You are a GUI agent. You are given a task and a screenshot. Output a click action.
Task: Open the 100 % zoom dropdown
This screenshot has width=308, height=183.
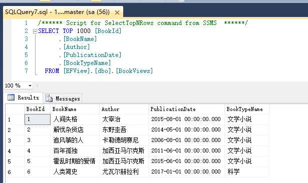(x=30, y=85)
